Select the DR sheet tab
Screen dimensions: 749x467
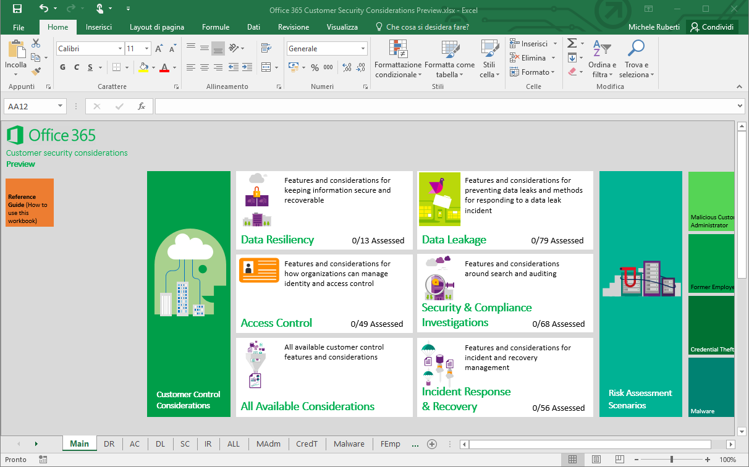click(109, 444)
